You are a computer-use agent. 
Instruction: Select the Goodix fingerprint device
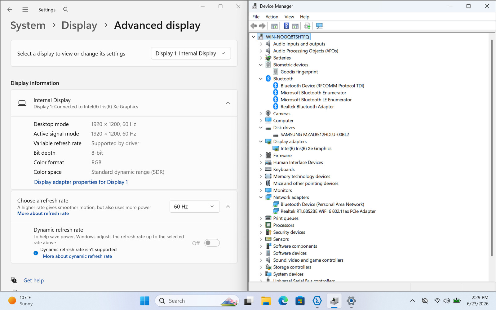coord(299,72)
